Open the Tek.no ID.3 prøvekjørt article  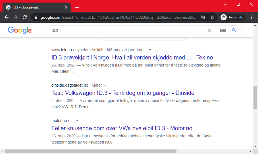pyautogui.click(x=132, y=57)
